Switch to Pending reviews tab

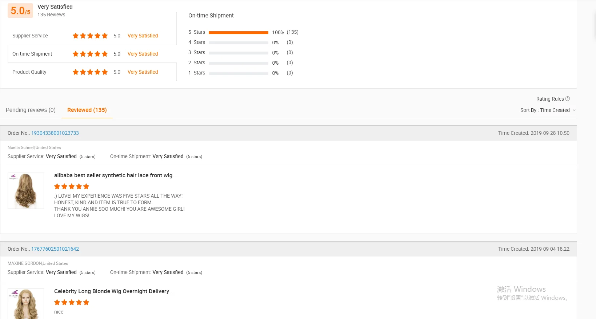tap(31, 110)
